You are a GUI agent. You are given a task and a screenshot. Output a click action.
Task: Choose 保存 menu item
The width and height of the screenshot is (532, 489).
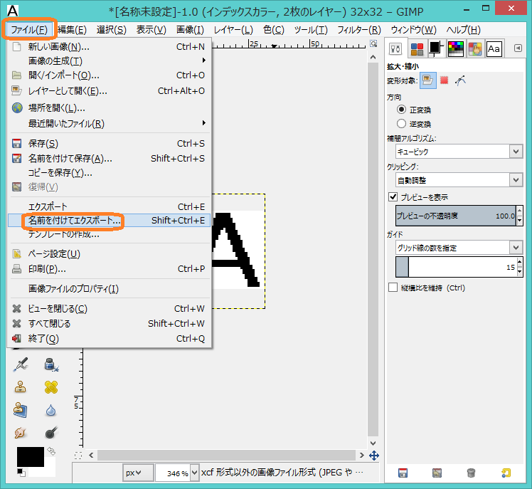(x=109, y=143)
